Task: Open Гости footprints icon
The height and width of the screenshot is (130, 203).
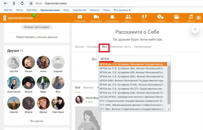Action: coord(144,17)
